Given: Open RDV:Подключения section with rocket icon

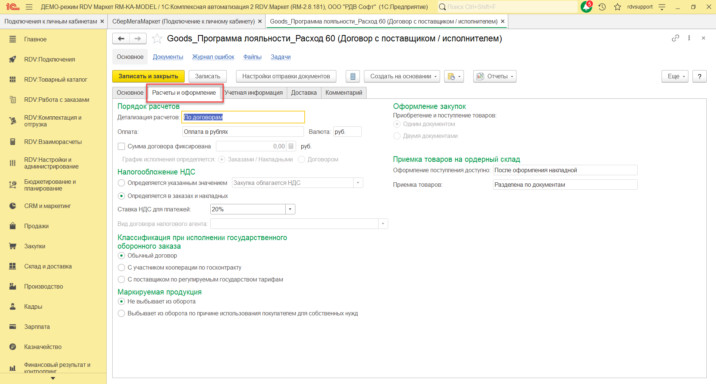Looking at the screenshot, I should [50, 59].
